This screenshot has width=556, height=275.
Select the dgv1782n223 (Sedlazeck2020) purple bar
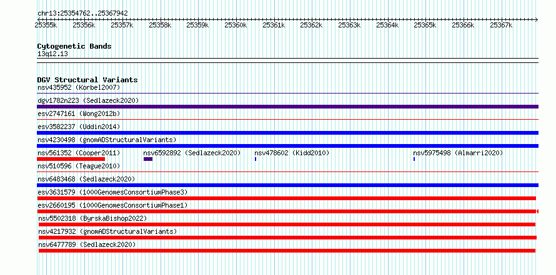(287, 107)
